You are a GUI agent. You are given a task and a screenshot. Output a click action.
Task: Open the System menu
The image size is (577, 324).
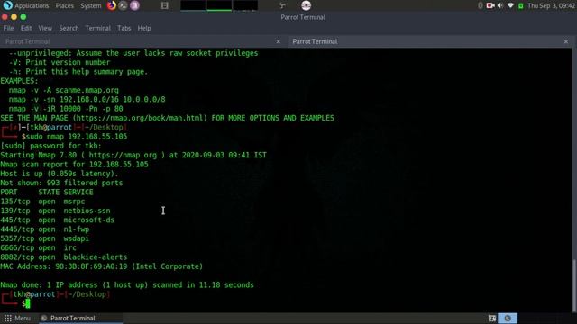[90, 5]
